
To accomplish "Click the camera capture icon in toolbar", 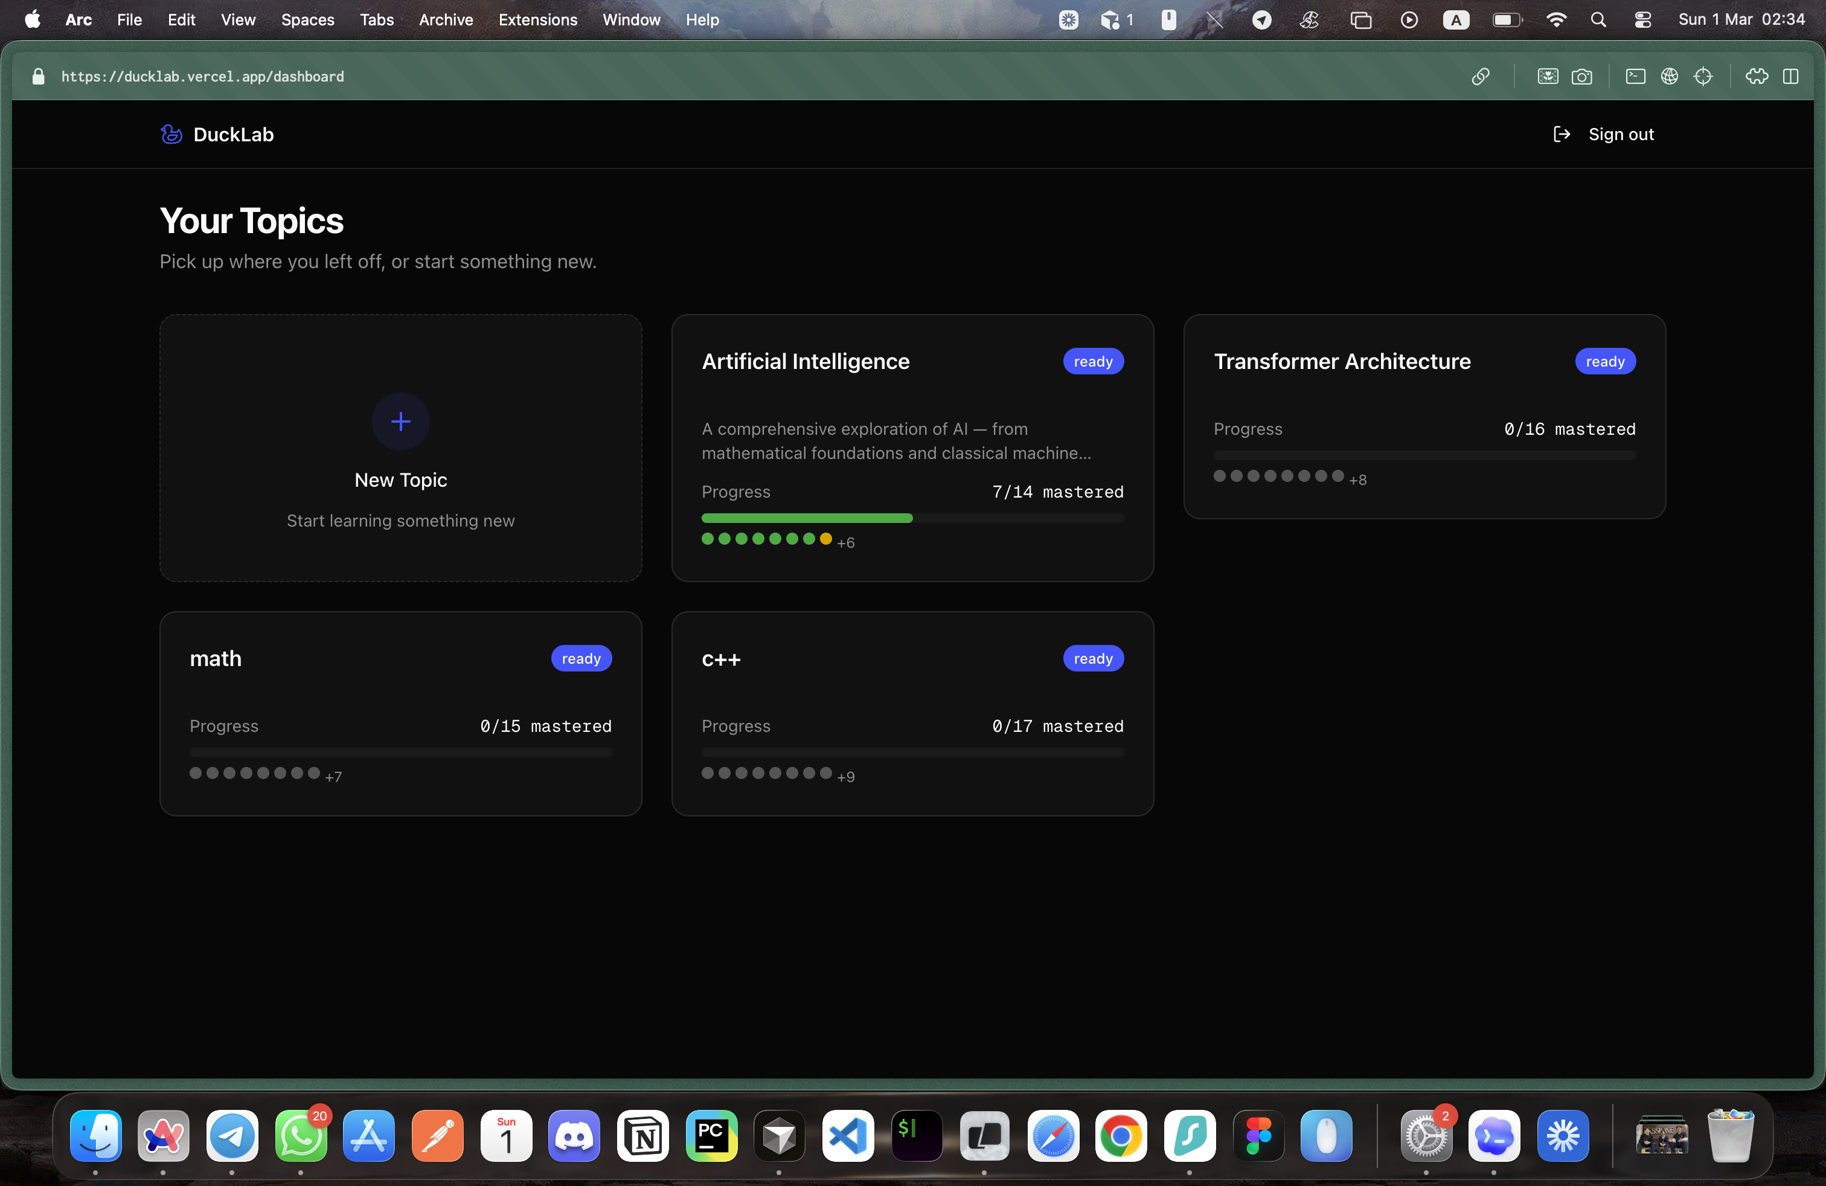I will (x=1581, y=76).
